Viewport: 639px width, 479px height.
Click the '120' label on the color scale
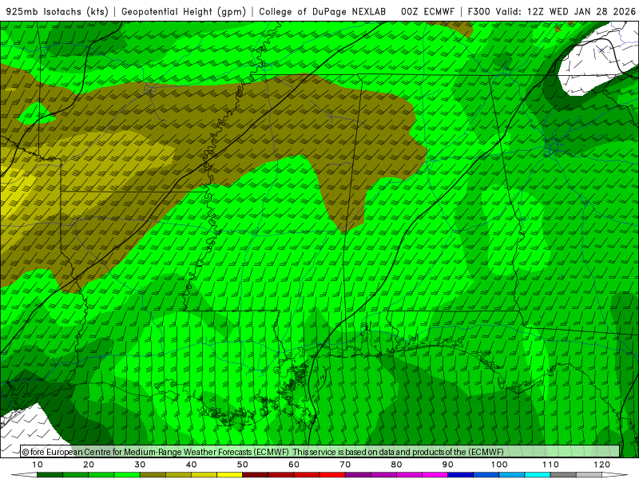602,465
